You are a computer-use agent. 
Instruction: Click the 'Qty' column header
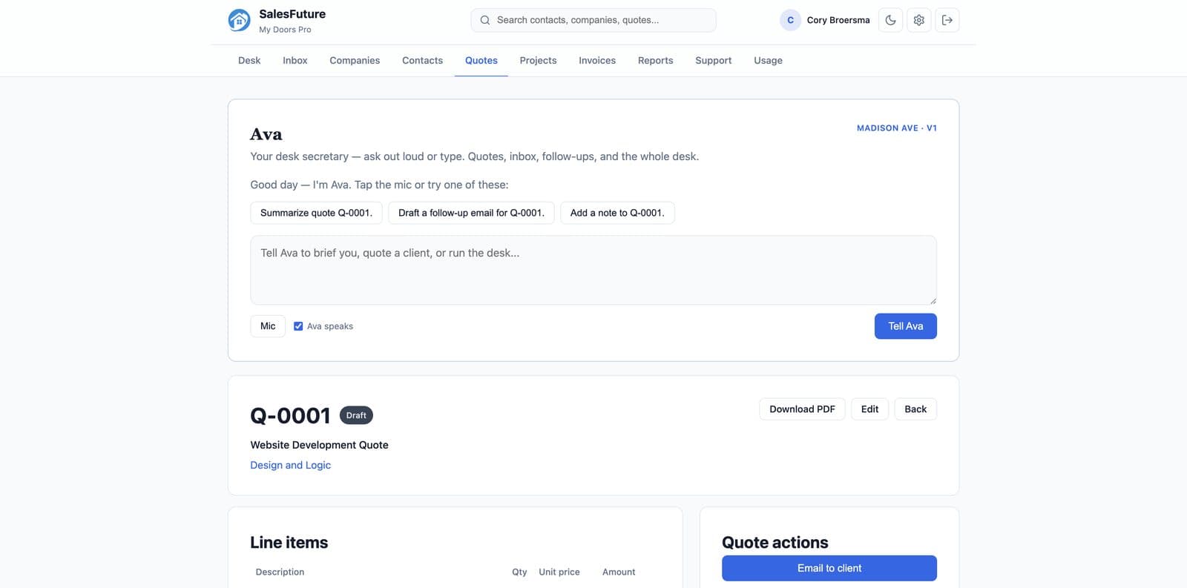pyautogui.click(x=519, y=572)
